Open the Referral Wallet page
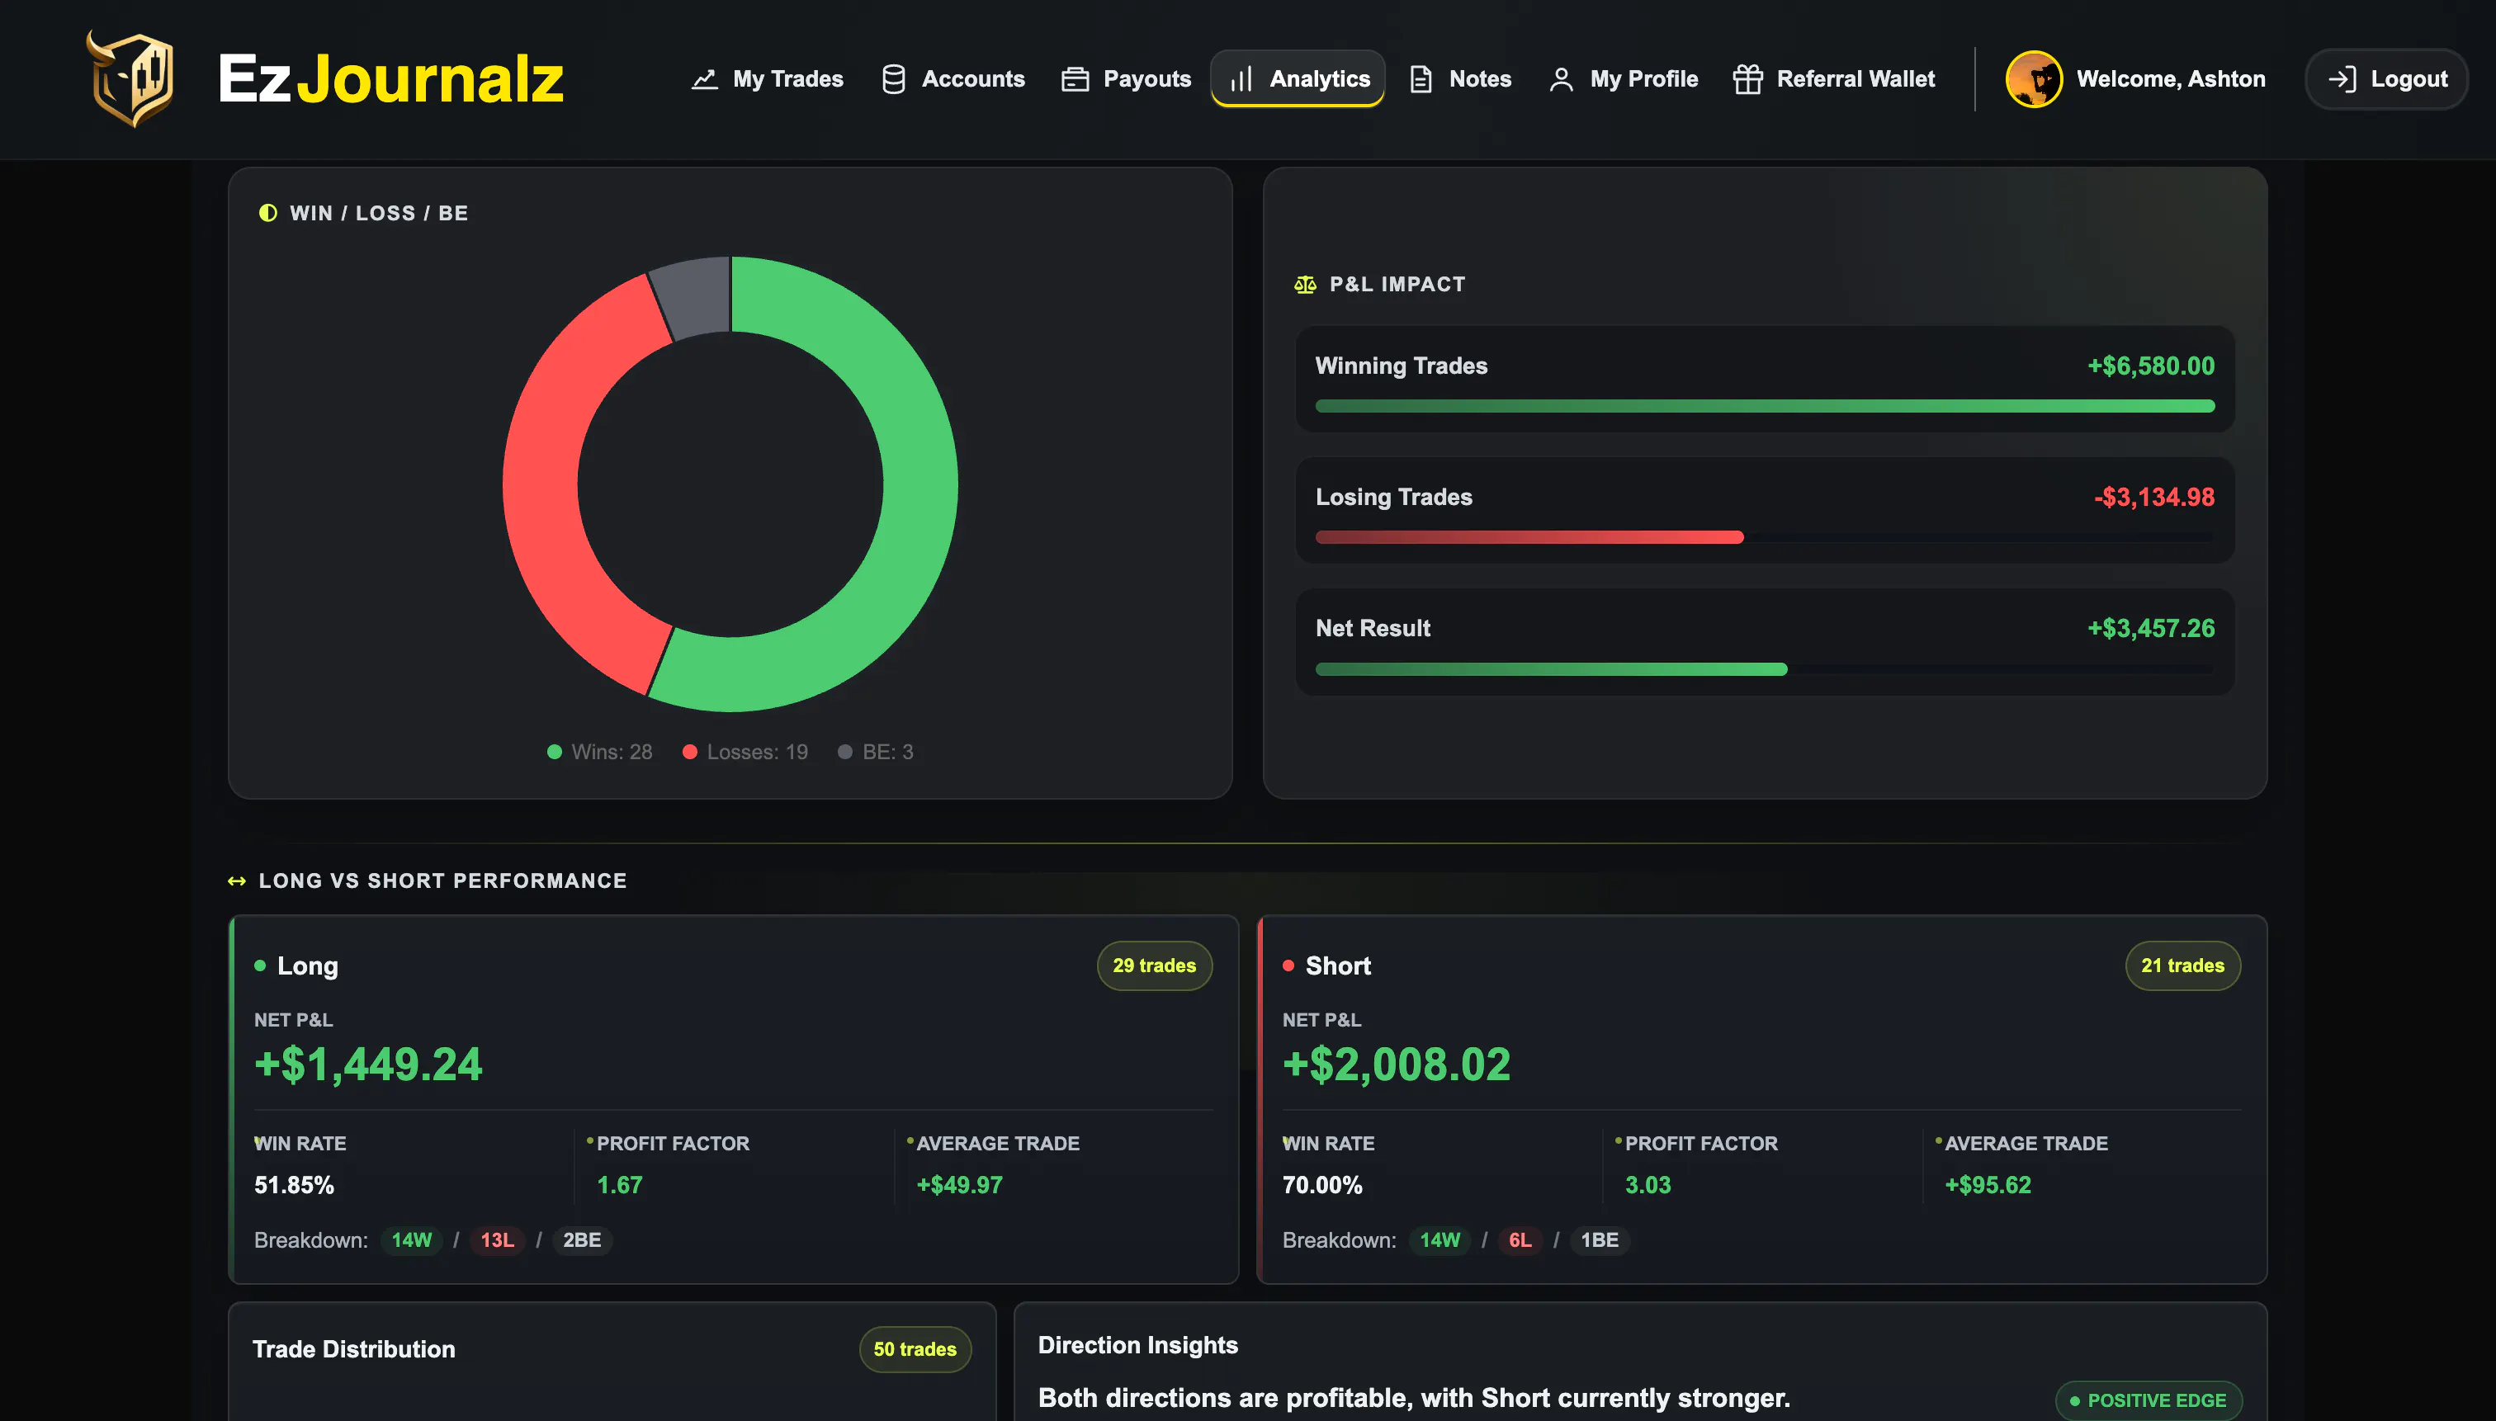 tap(1834, 79)
